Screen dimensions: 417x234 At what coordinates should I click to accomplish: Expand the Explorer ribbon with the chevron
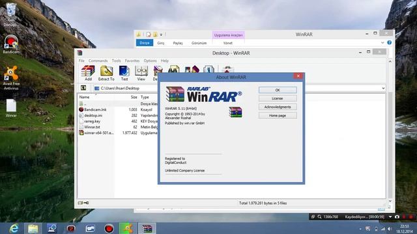click(x=382, y=42)
